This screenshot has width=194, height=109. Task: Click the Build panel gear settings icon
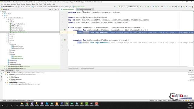[x=190, y=71]
